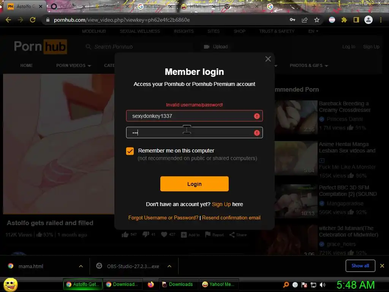The width and height of the screenshot is (389, 292).
Task: Switch to Astolfo Get... taskbar window
Action: coord(83,284)
